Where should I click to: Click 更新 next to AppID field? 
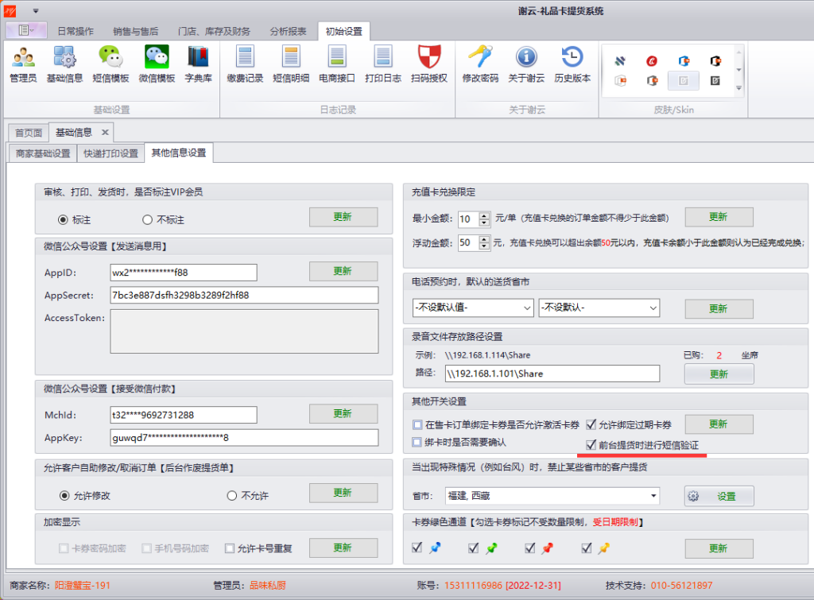343,271
